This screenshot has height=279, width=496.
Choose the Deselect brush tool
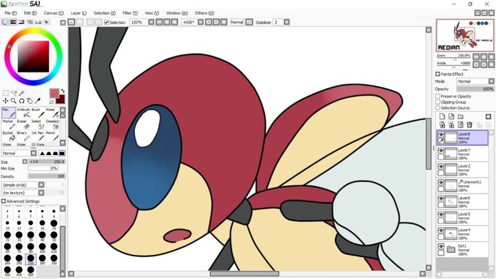[52, 124]
